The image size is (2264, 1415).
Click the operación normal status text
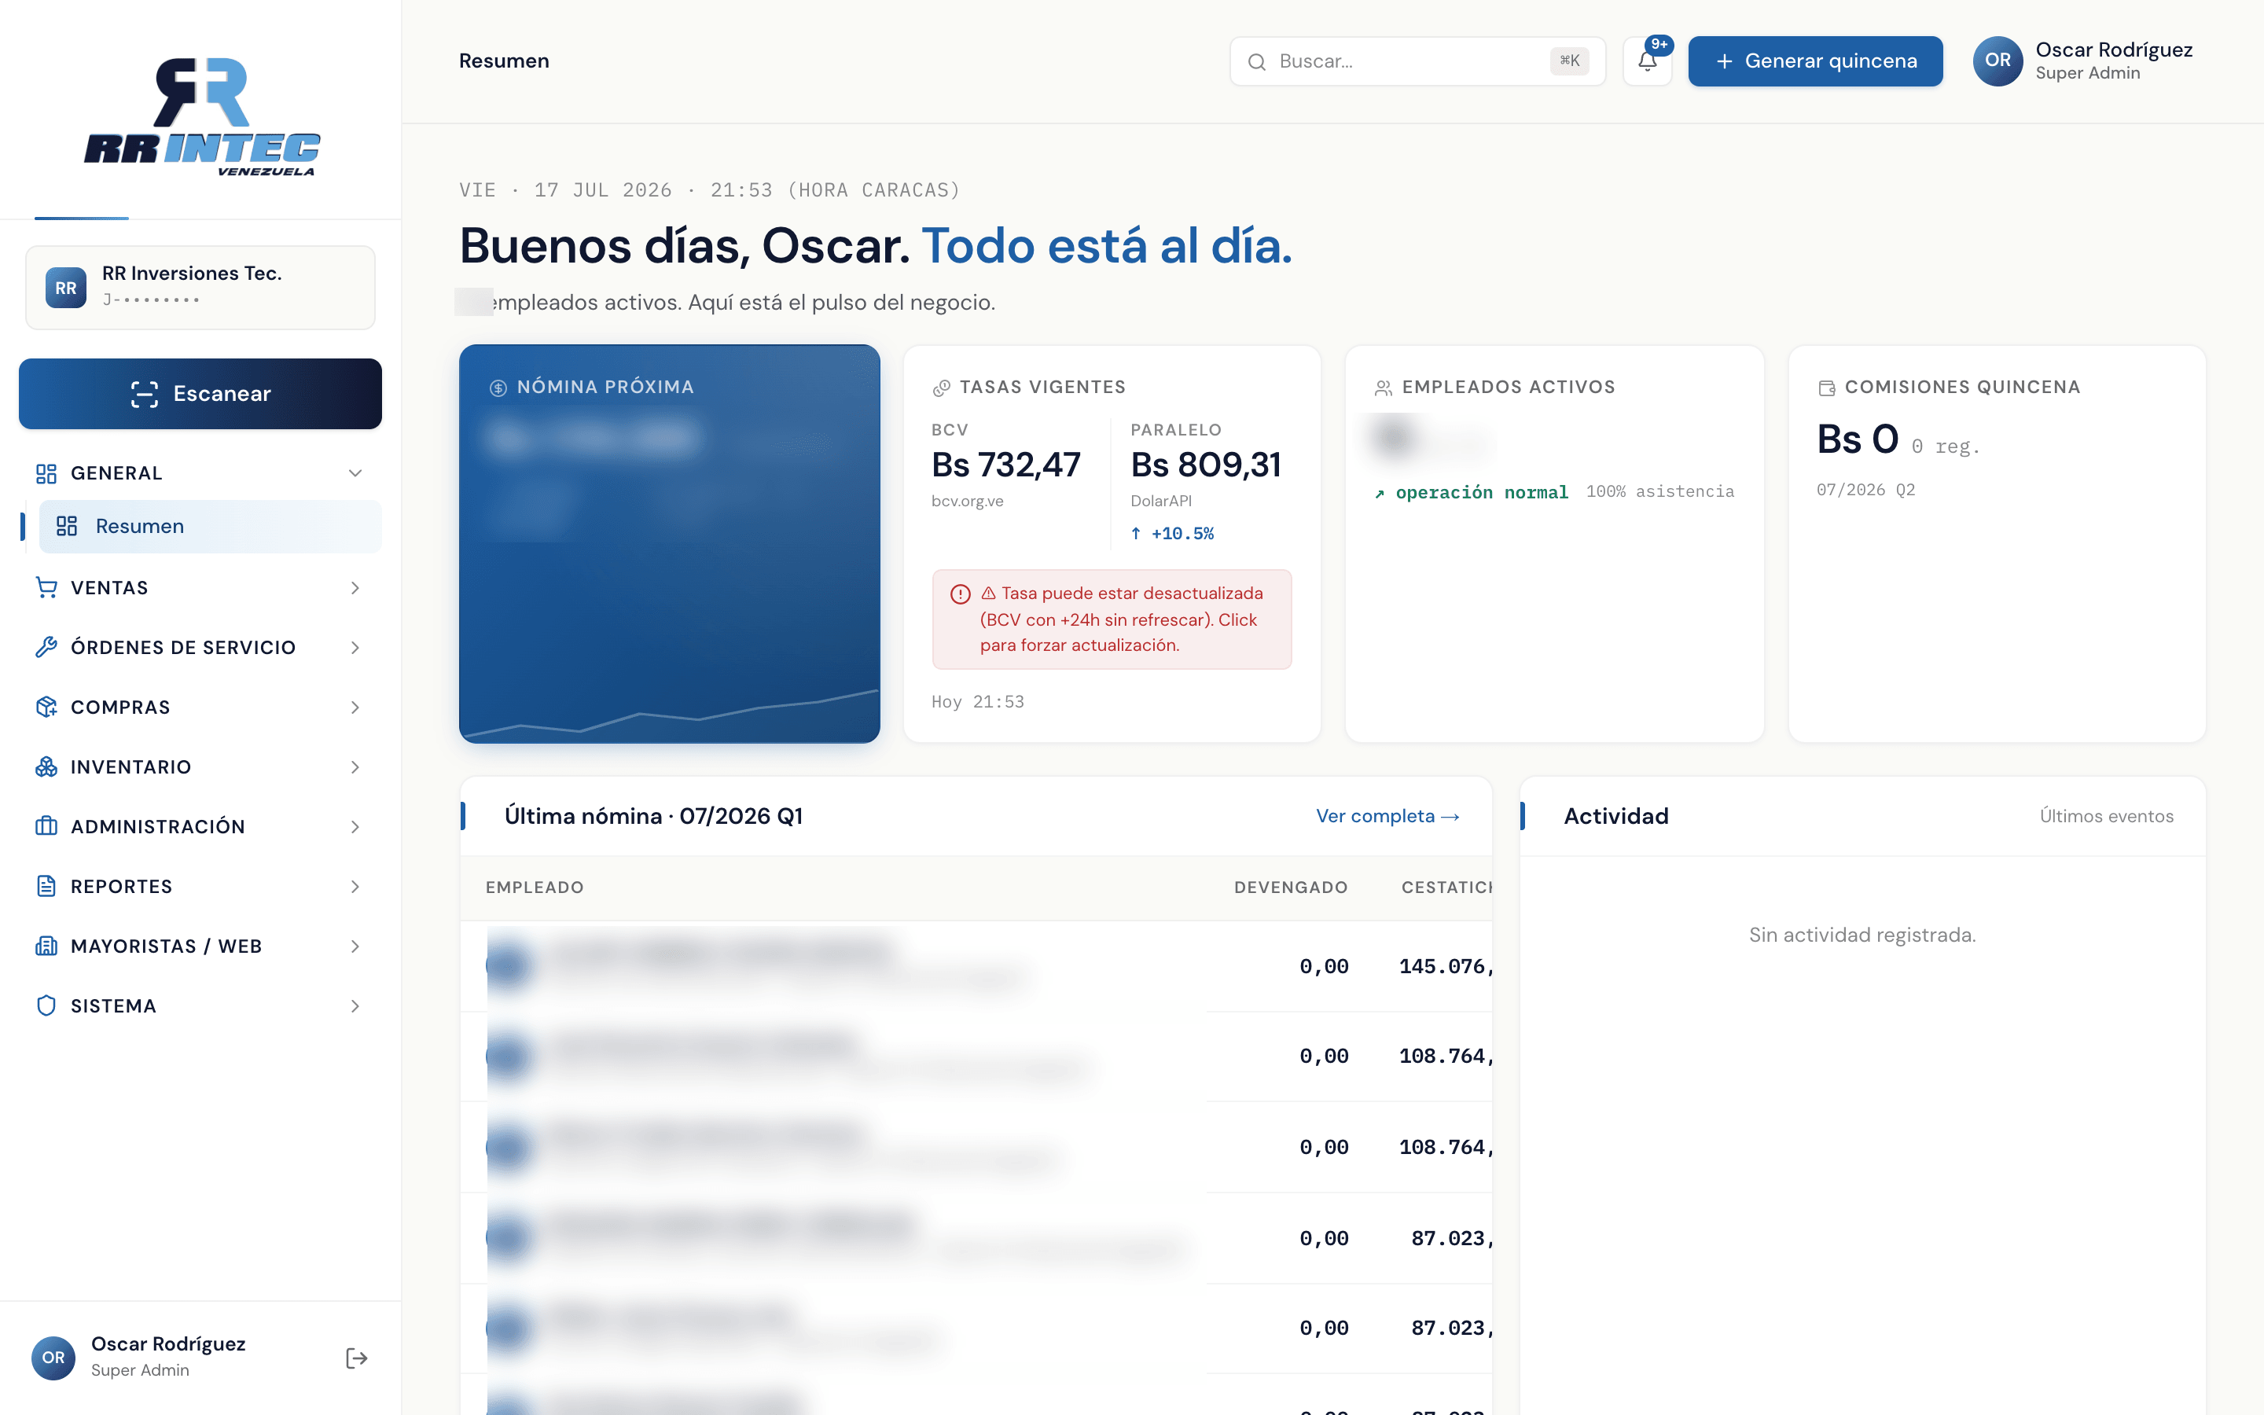1481,492
